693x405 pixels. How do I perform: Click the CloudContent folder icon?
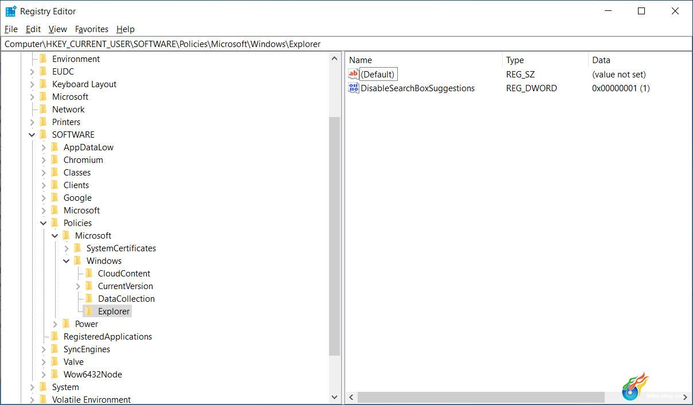[89, 273]
